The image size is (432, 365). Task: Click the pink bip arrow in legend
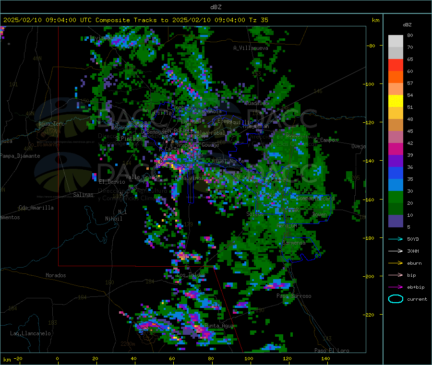396,275
